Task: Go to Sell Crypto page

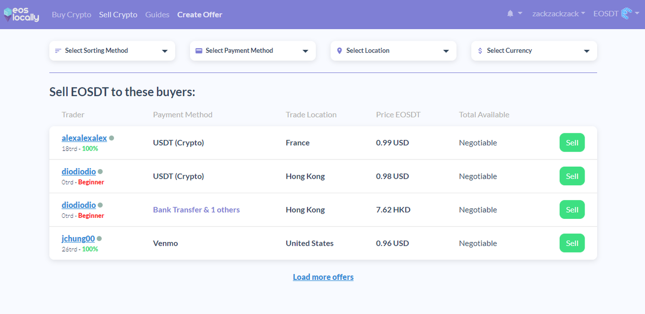Action: coord(118,15)
